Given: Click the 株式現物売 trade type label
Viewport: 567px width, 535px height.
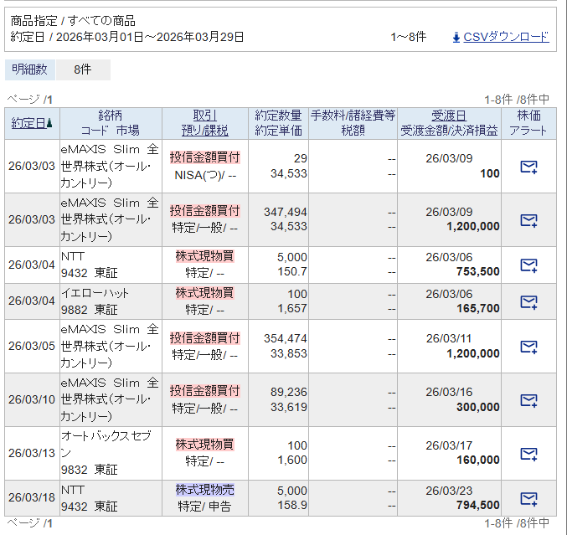Looking at the screenshot, I should click(x=205, y=490).
